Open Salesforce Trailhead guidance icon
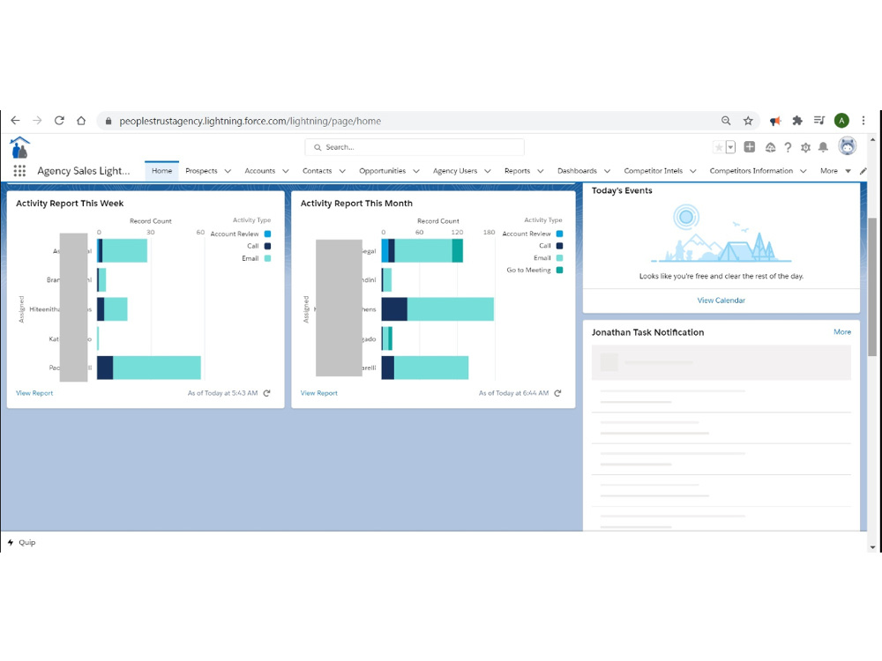882x661 pixels. click(x=770, y=147)
